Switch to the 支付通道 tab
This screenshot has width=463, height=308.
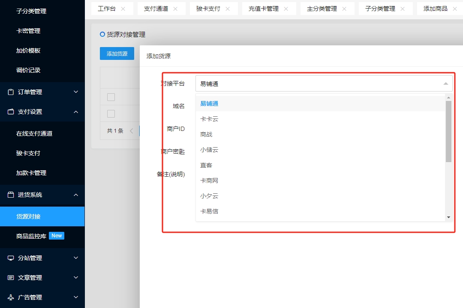(156, 9)
